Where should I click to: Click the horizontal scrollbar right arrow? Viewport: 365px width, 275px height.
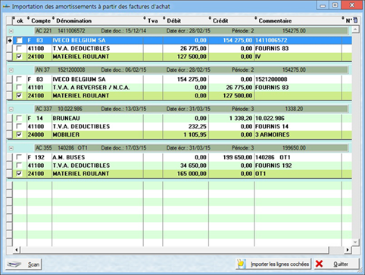click(x=348, y=250)
